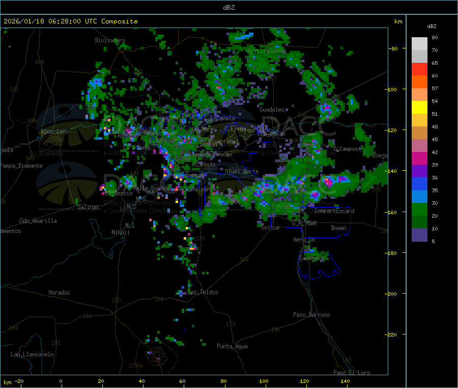Viewport: 458px width, 388px height.
Task: Click the route number '205' near east edge
Action: (x=377, y=189)
